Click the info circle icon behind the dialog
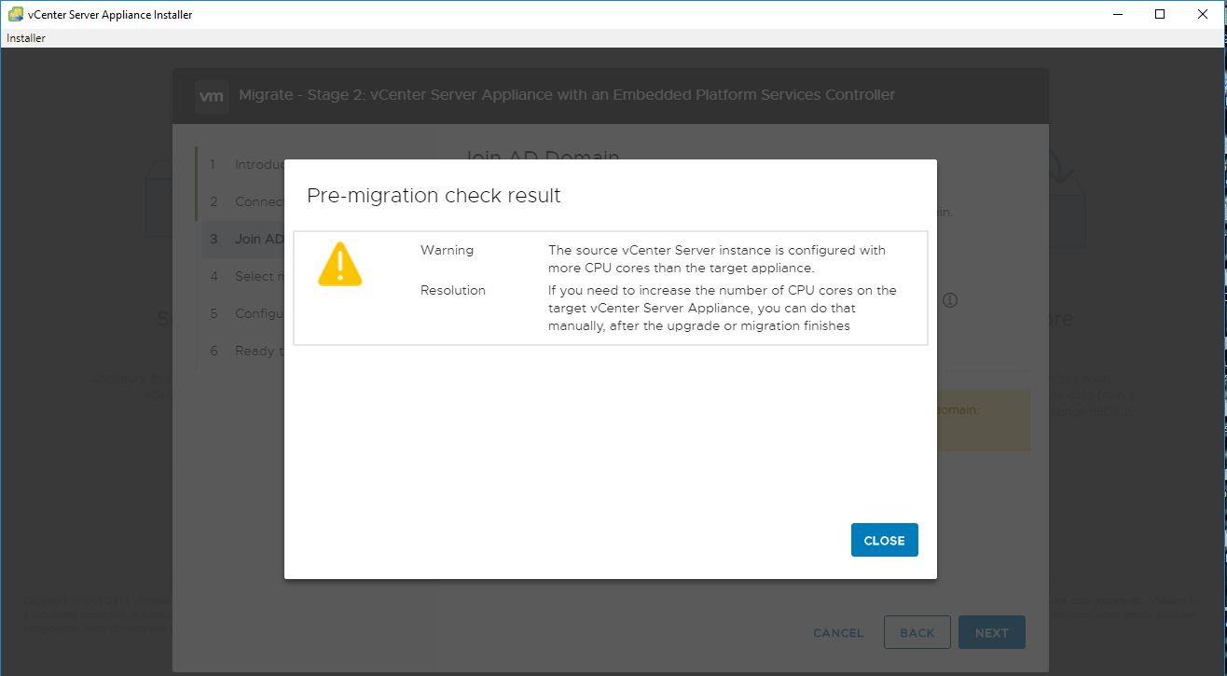 click(950, 300)
